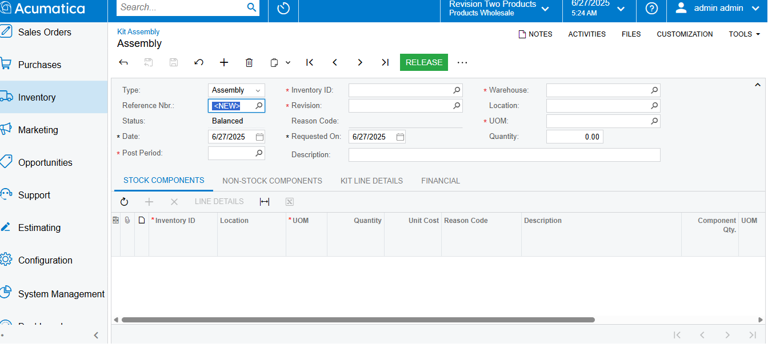
Task: Collapse the form header with the chevron
Action: pos(758,85)
